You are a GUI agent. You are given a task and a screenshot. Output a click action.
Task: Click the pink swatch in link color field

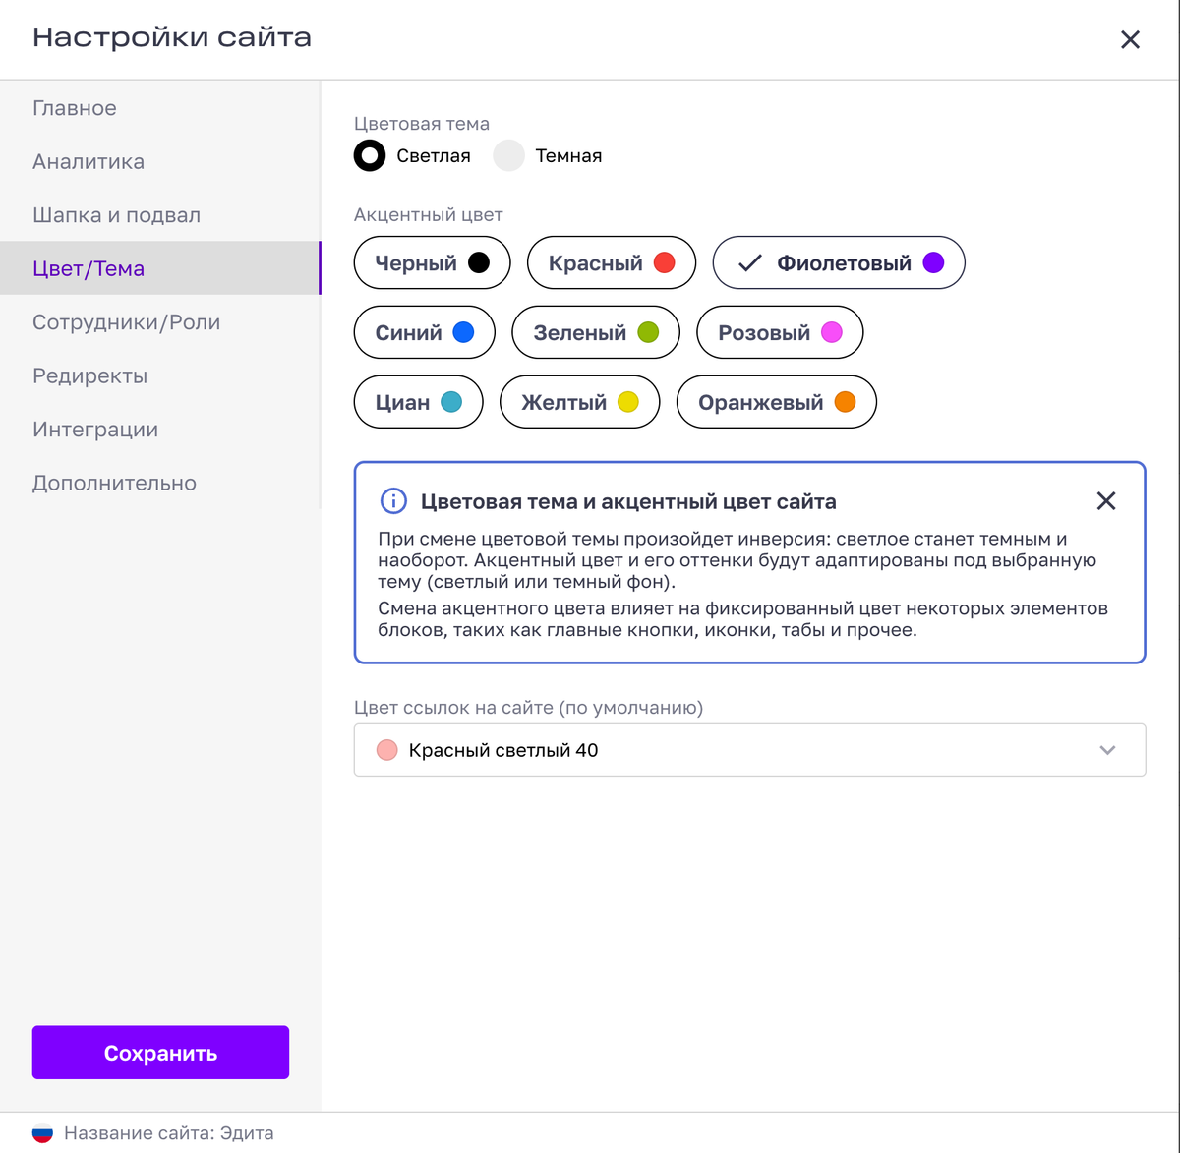point(387,750)
